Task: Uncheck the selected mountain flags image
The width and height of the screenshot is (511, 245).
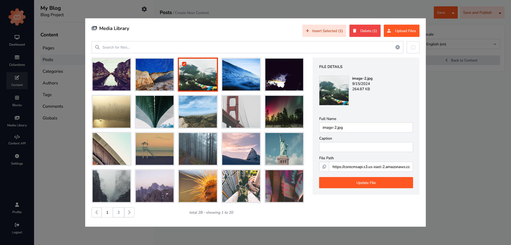Action: (184, 64)
